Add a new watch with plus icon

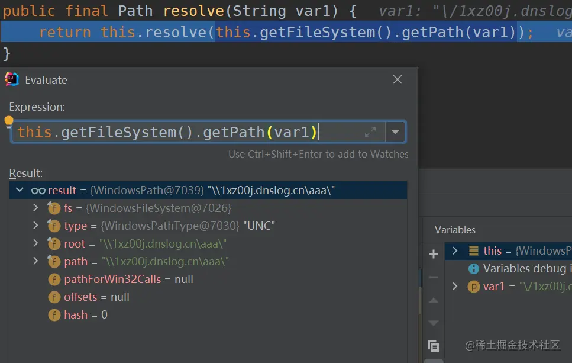434,254
